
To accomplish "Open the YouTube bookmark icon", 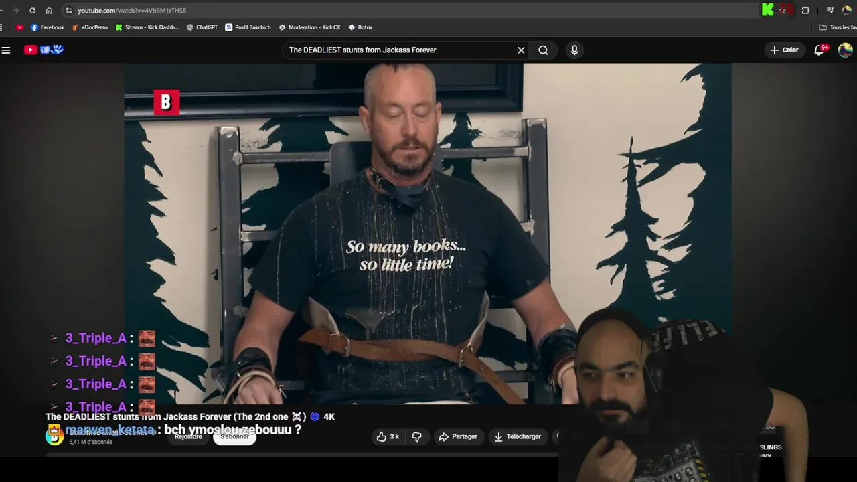I will (19, 27).
